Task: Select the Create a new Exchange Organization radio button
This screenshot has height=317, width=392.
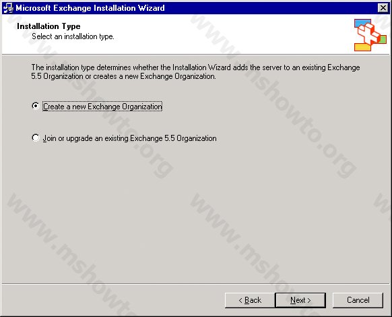Action: pyautogui.click(x=36, y=106)
